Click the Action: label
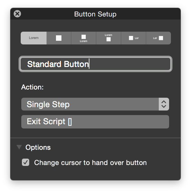The height and width of the screenshot is (193, 191). point(32,87)
